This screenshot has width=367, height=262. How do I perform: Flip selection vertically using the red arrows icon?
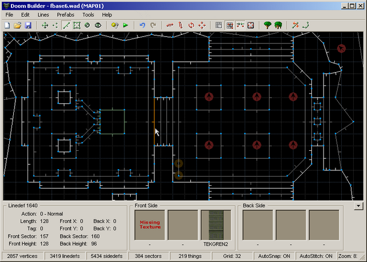coord(181,25)
